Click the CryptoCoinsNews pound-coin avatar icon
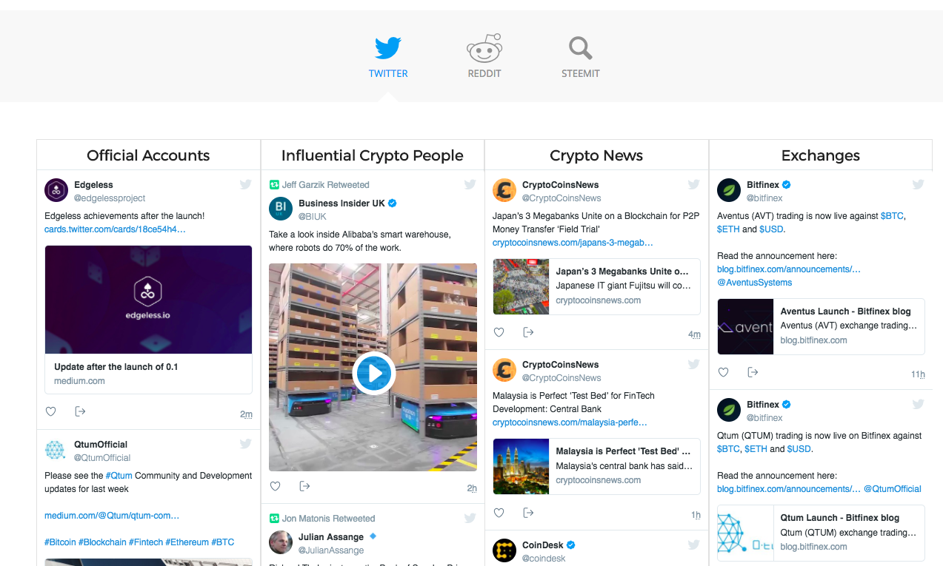943x566 pixels. [x=504, y=190]
